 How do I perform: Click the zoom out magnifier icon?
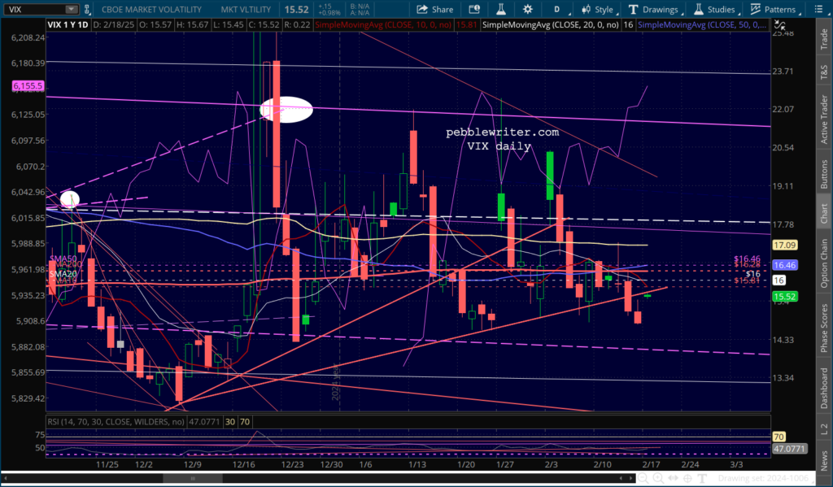pos(643,478)
